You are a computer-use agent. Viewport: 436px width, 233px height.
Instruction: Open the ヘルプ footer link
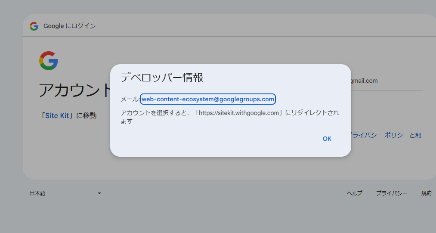pos(354,193)
